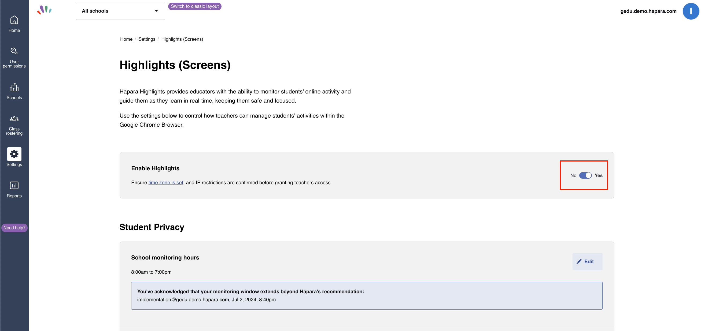Click the 8:00am to 7:00pm hours text
Image resolution: width=701 pixels, height=331 pixels.
click(x=151, y=272)
